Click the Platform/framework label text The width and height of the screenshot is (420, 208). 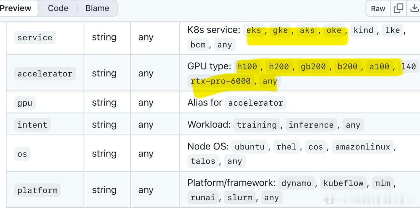coord(231,183)
